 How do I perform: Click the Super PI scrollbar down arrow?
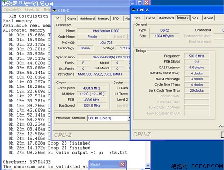click(x=148, y=165)
